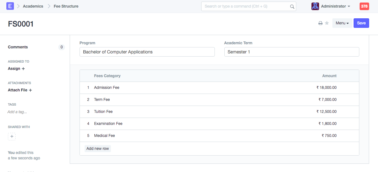Click the Add a tag field
This screenshot has height=172, width=378.
(x=17, y=112)
